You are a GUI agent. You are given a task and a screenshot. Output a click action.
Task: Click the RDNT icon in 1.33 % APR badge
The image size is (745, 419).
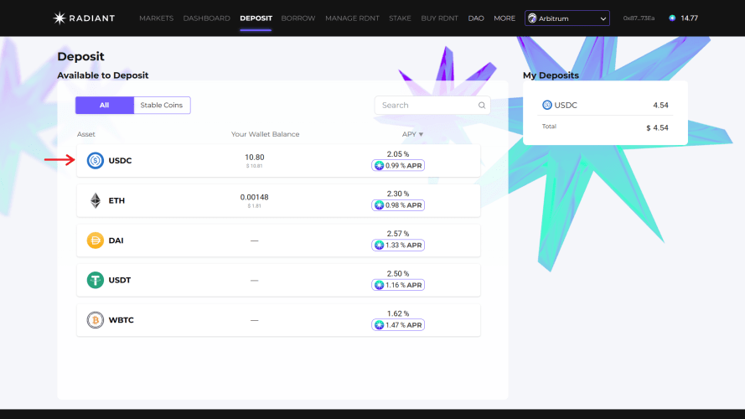coord(379,246)
